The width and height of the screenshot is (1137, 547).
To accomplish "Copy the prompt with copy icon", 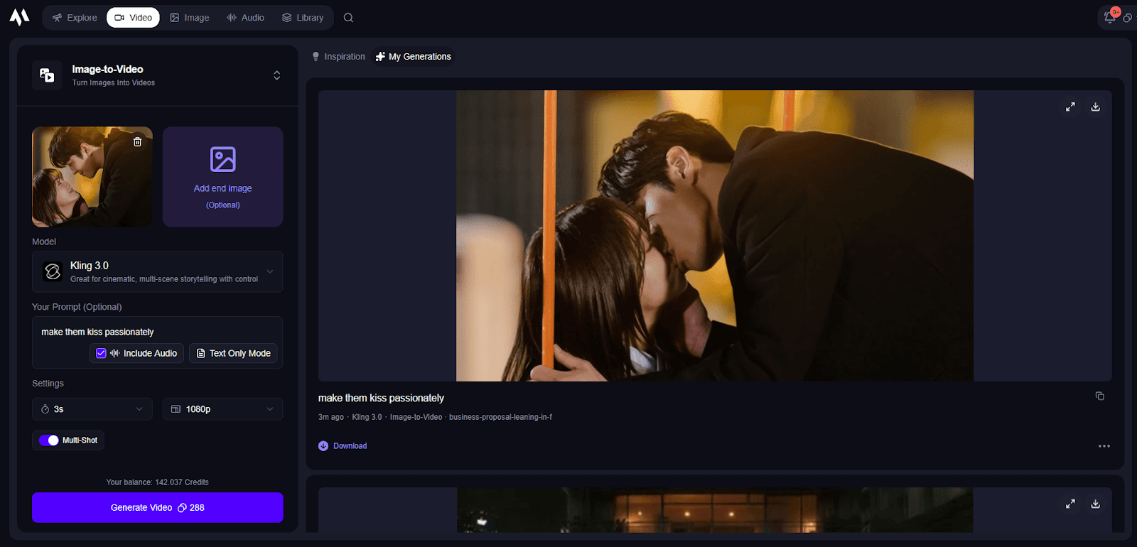I will [1100, 396].
